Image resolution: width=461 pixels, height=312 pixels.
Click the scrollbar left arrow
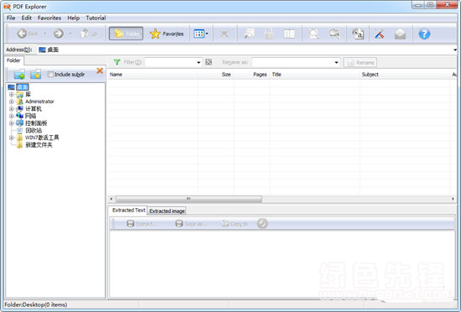pyautogui.click(x=111, y=199)
